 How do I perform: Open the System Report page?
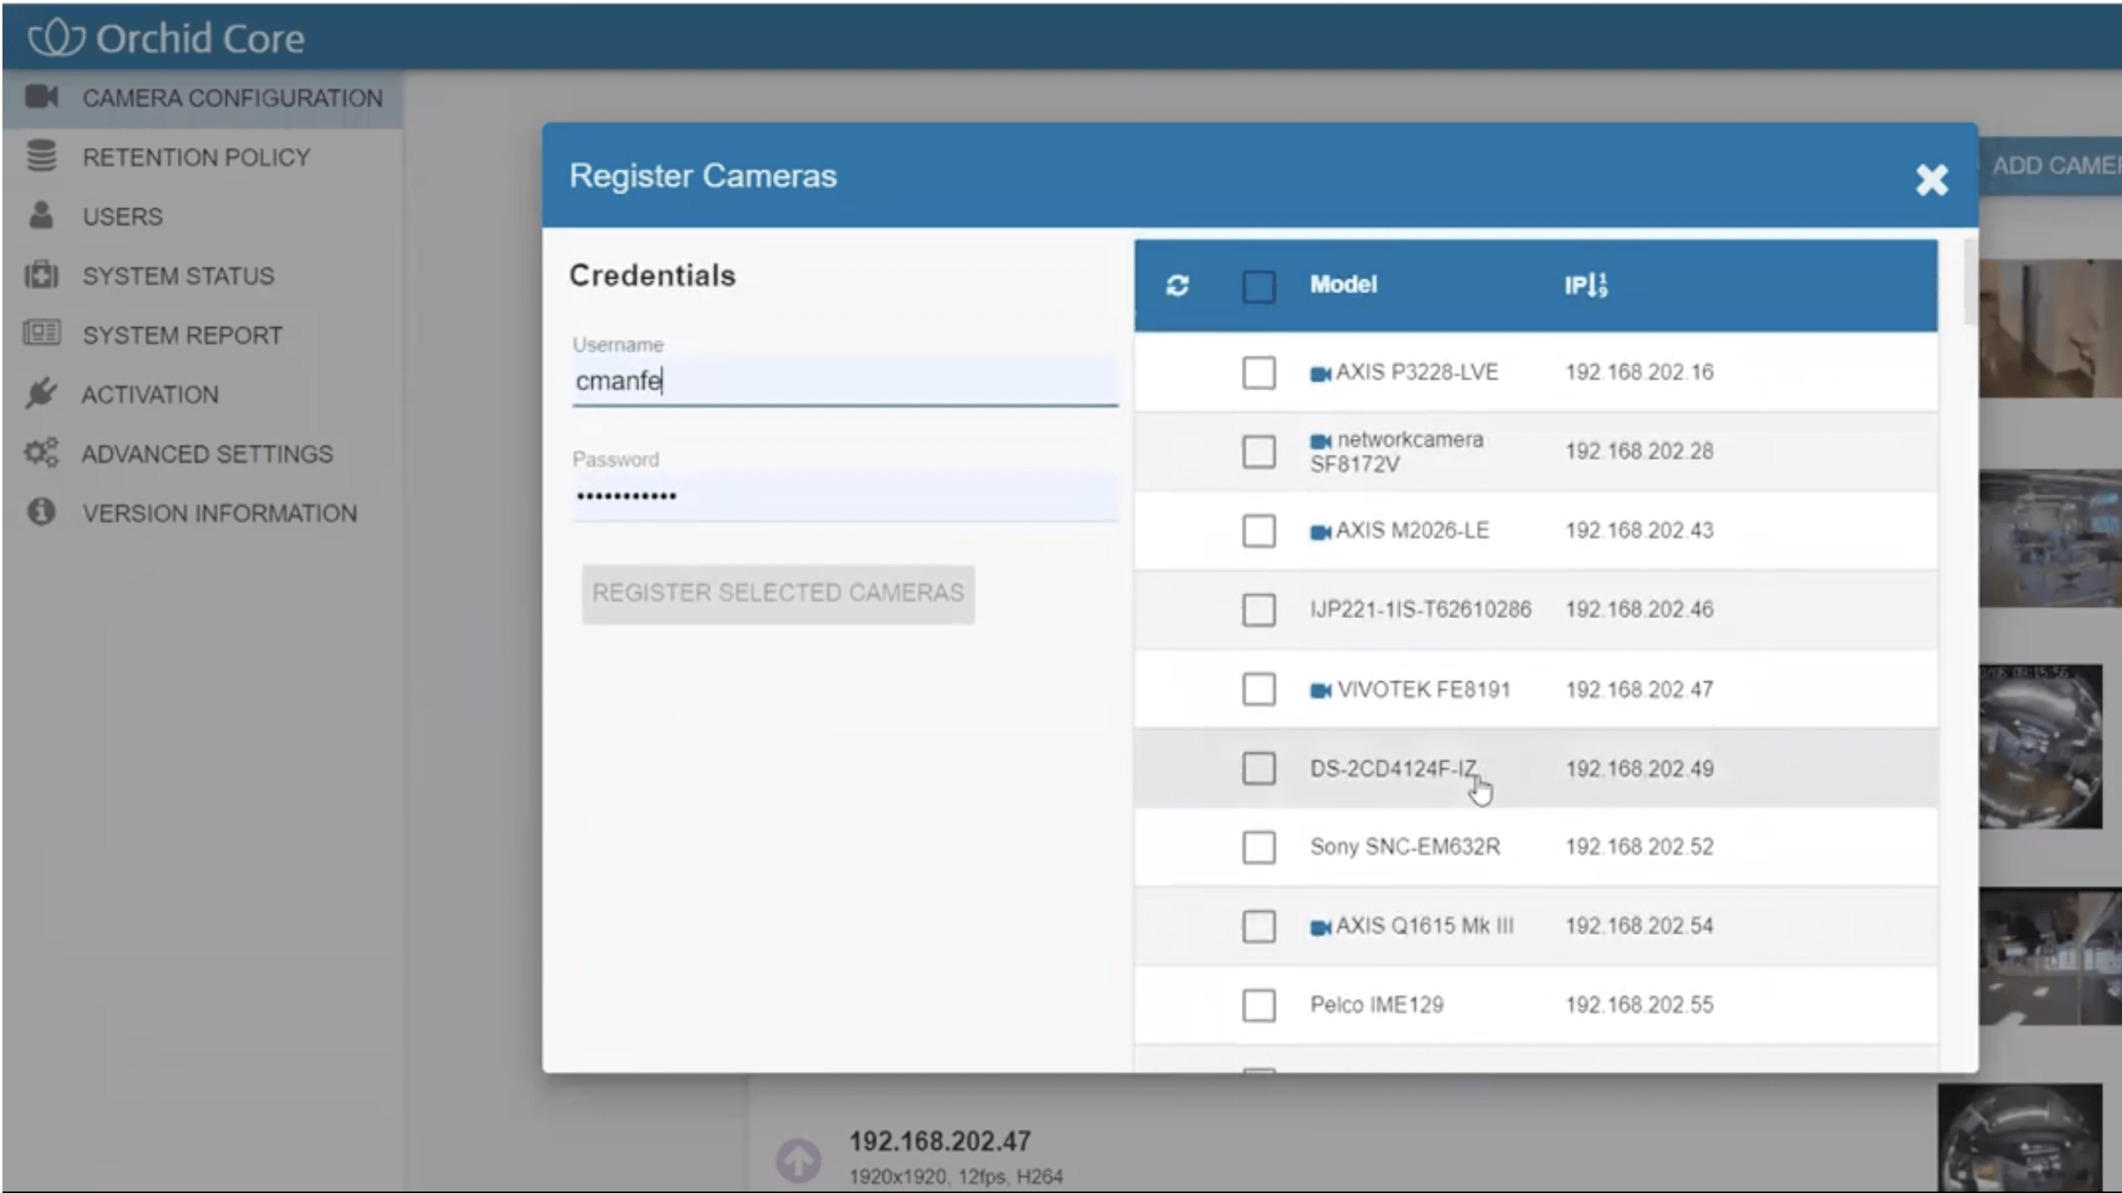[x=202, y=335]
